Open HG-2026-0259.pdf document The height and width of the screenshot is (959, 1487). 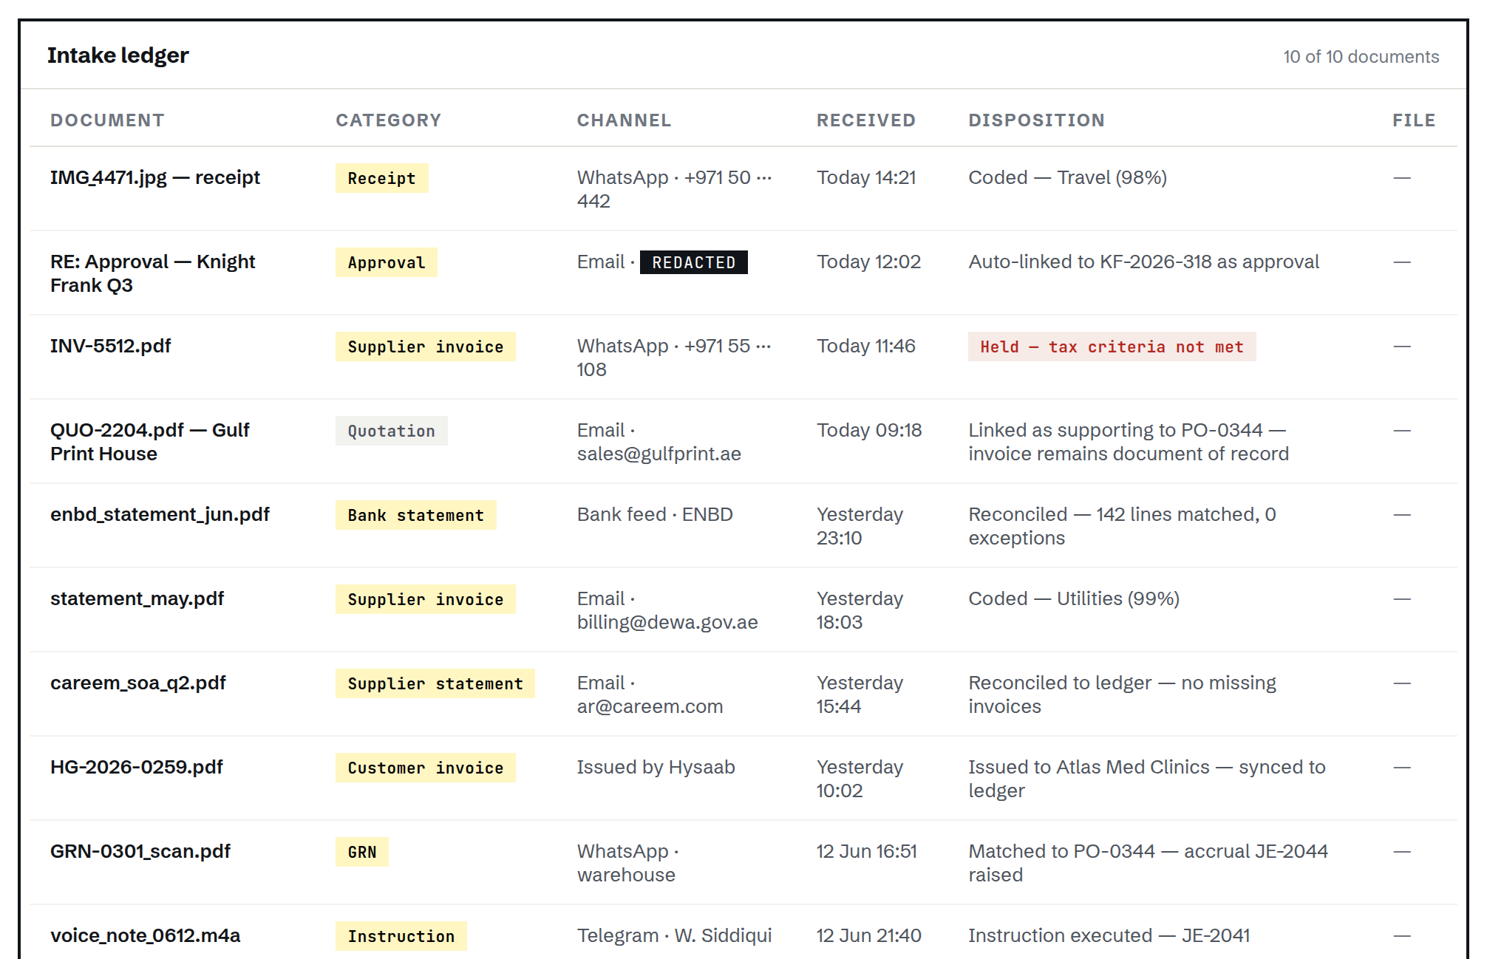(x=136, y=767)
